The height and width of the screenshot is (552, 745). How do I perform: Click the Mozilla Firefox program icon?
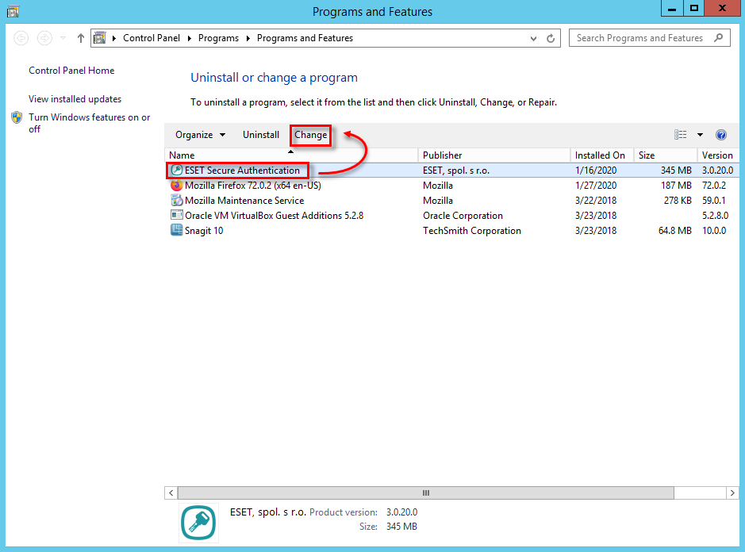pos(176,185)
